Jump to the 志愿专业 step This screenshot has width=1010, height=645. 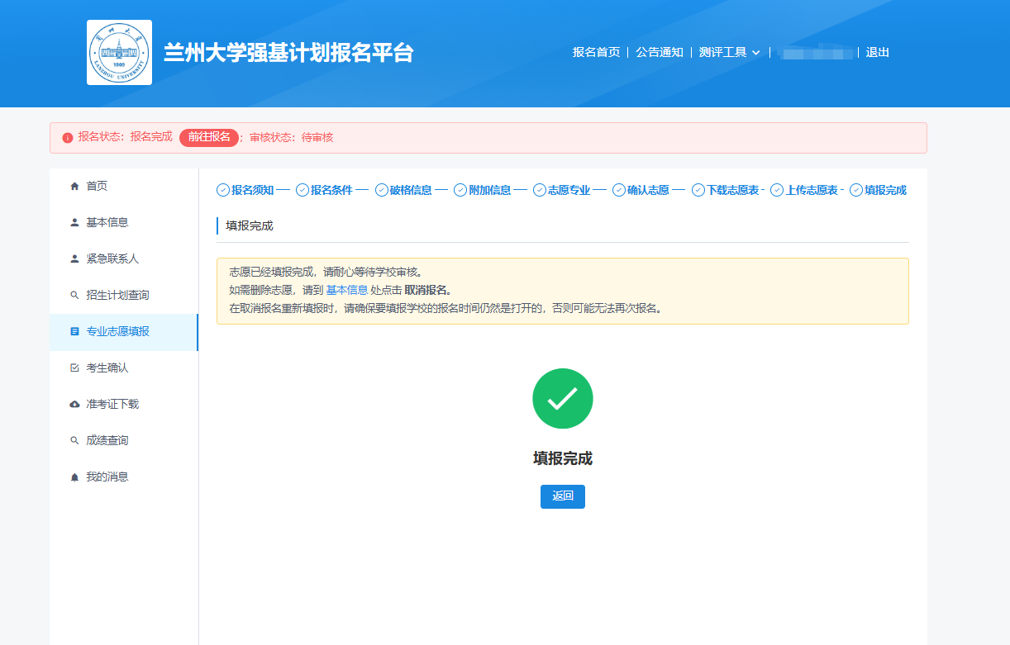coord(568,190)
